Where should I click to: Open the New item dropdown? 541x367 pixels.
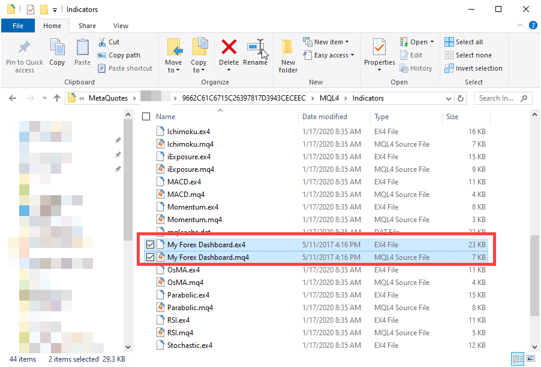pos(326,42)
